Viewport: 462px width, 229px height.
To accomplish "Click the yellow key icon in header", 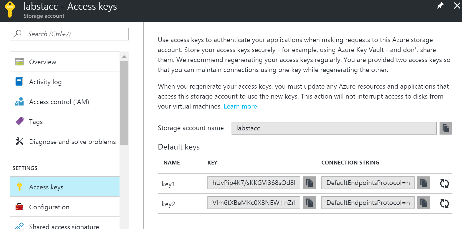I will (10, 10).
